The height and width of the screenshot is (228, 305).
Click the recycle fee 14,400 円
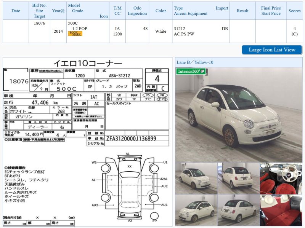point(34,134)
